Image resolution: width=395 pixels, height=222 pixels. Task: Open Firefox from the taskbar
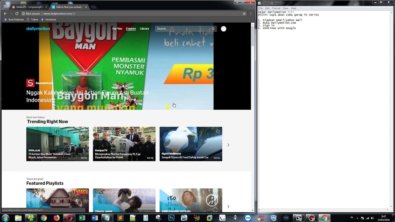(56, 218)
